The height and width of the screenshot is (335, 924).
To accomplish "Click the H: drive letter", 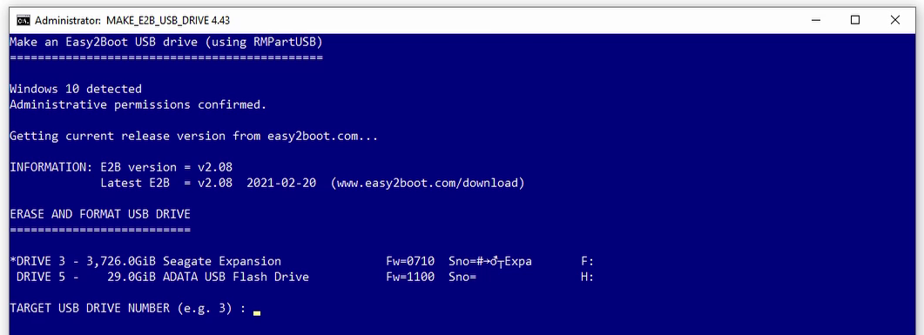I will click(x=588, y=277).
